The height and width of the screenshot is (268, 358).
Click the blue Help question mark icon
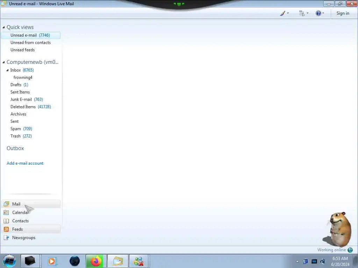tap(318, 14)
